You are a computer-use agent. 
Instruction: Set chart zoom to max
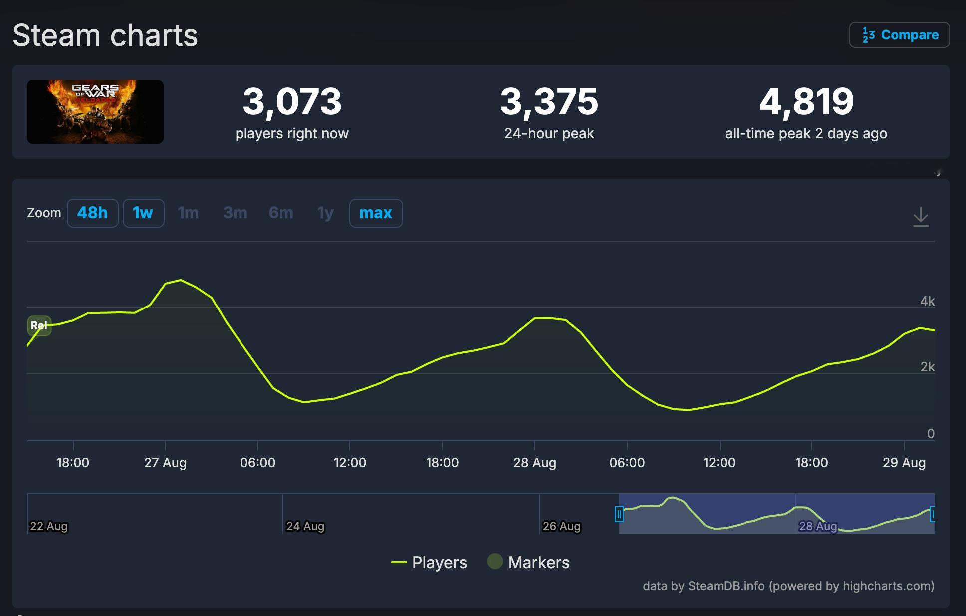click(376, 213)
